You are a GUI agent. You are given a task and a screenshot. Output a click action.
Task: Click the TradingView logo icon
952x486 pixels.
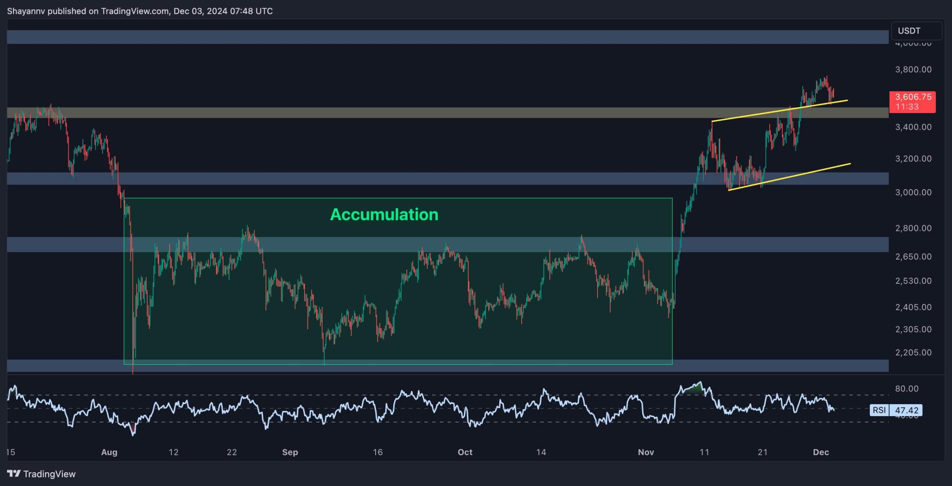(x=14, y=474)
